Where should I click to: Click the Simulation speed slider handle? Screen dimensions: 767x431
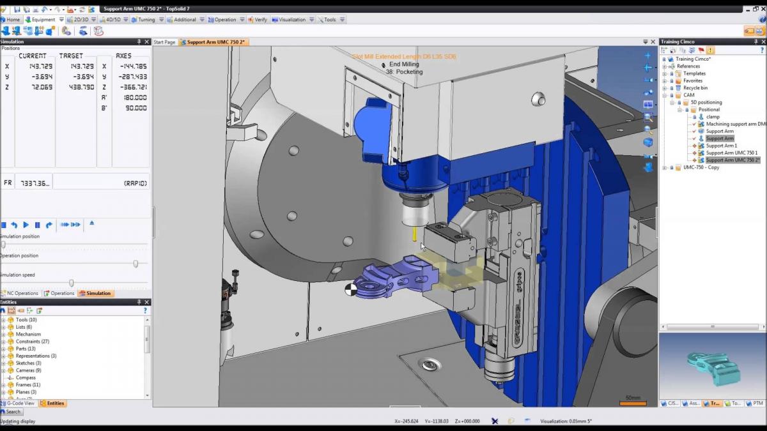point(71,283)
